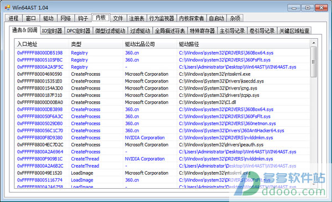Select address 0xFFFFF8800A2A6964
This screenshot has width=332, height=202.
click(40, 152)
